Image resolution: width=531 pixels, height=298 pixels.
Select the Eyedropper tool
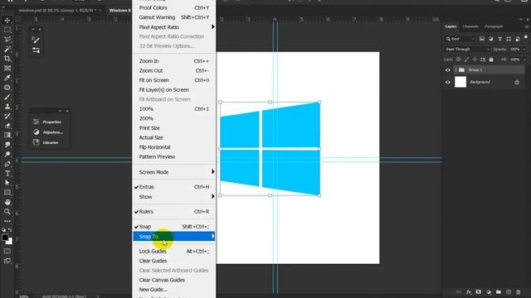click(x=7, y=78)
